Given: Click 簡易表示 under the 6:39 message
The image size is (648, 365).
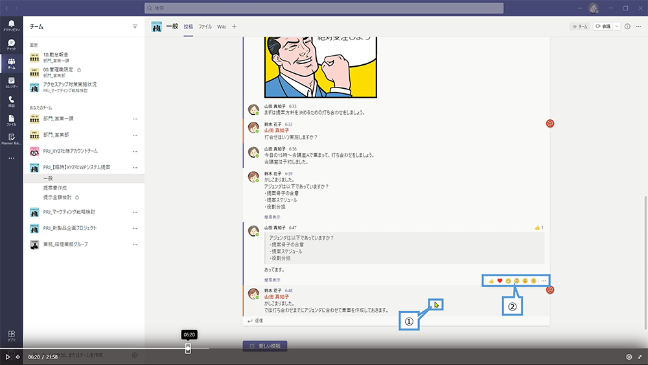Looking at the screenshot, I should [x=272, y=217].
